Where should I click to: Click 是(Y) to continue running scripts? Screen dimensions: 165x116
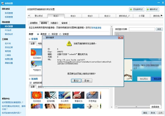pos(76,81)
